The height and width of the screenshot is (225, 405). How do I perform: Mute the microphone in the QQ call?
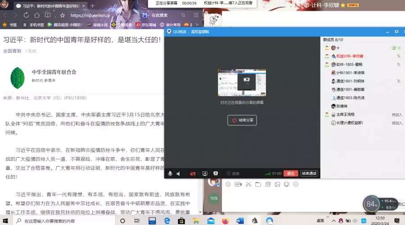tap(170, 173)
